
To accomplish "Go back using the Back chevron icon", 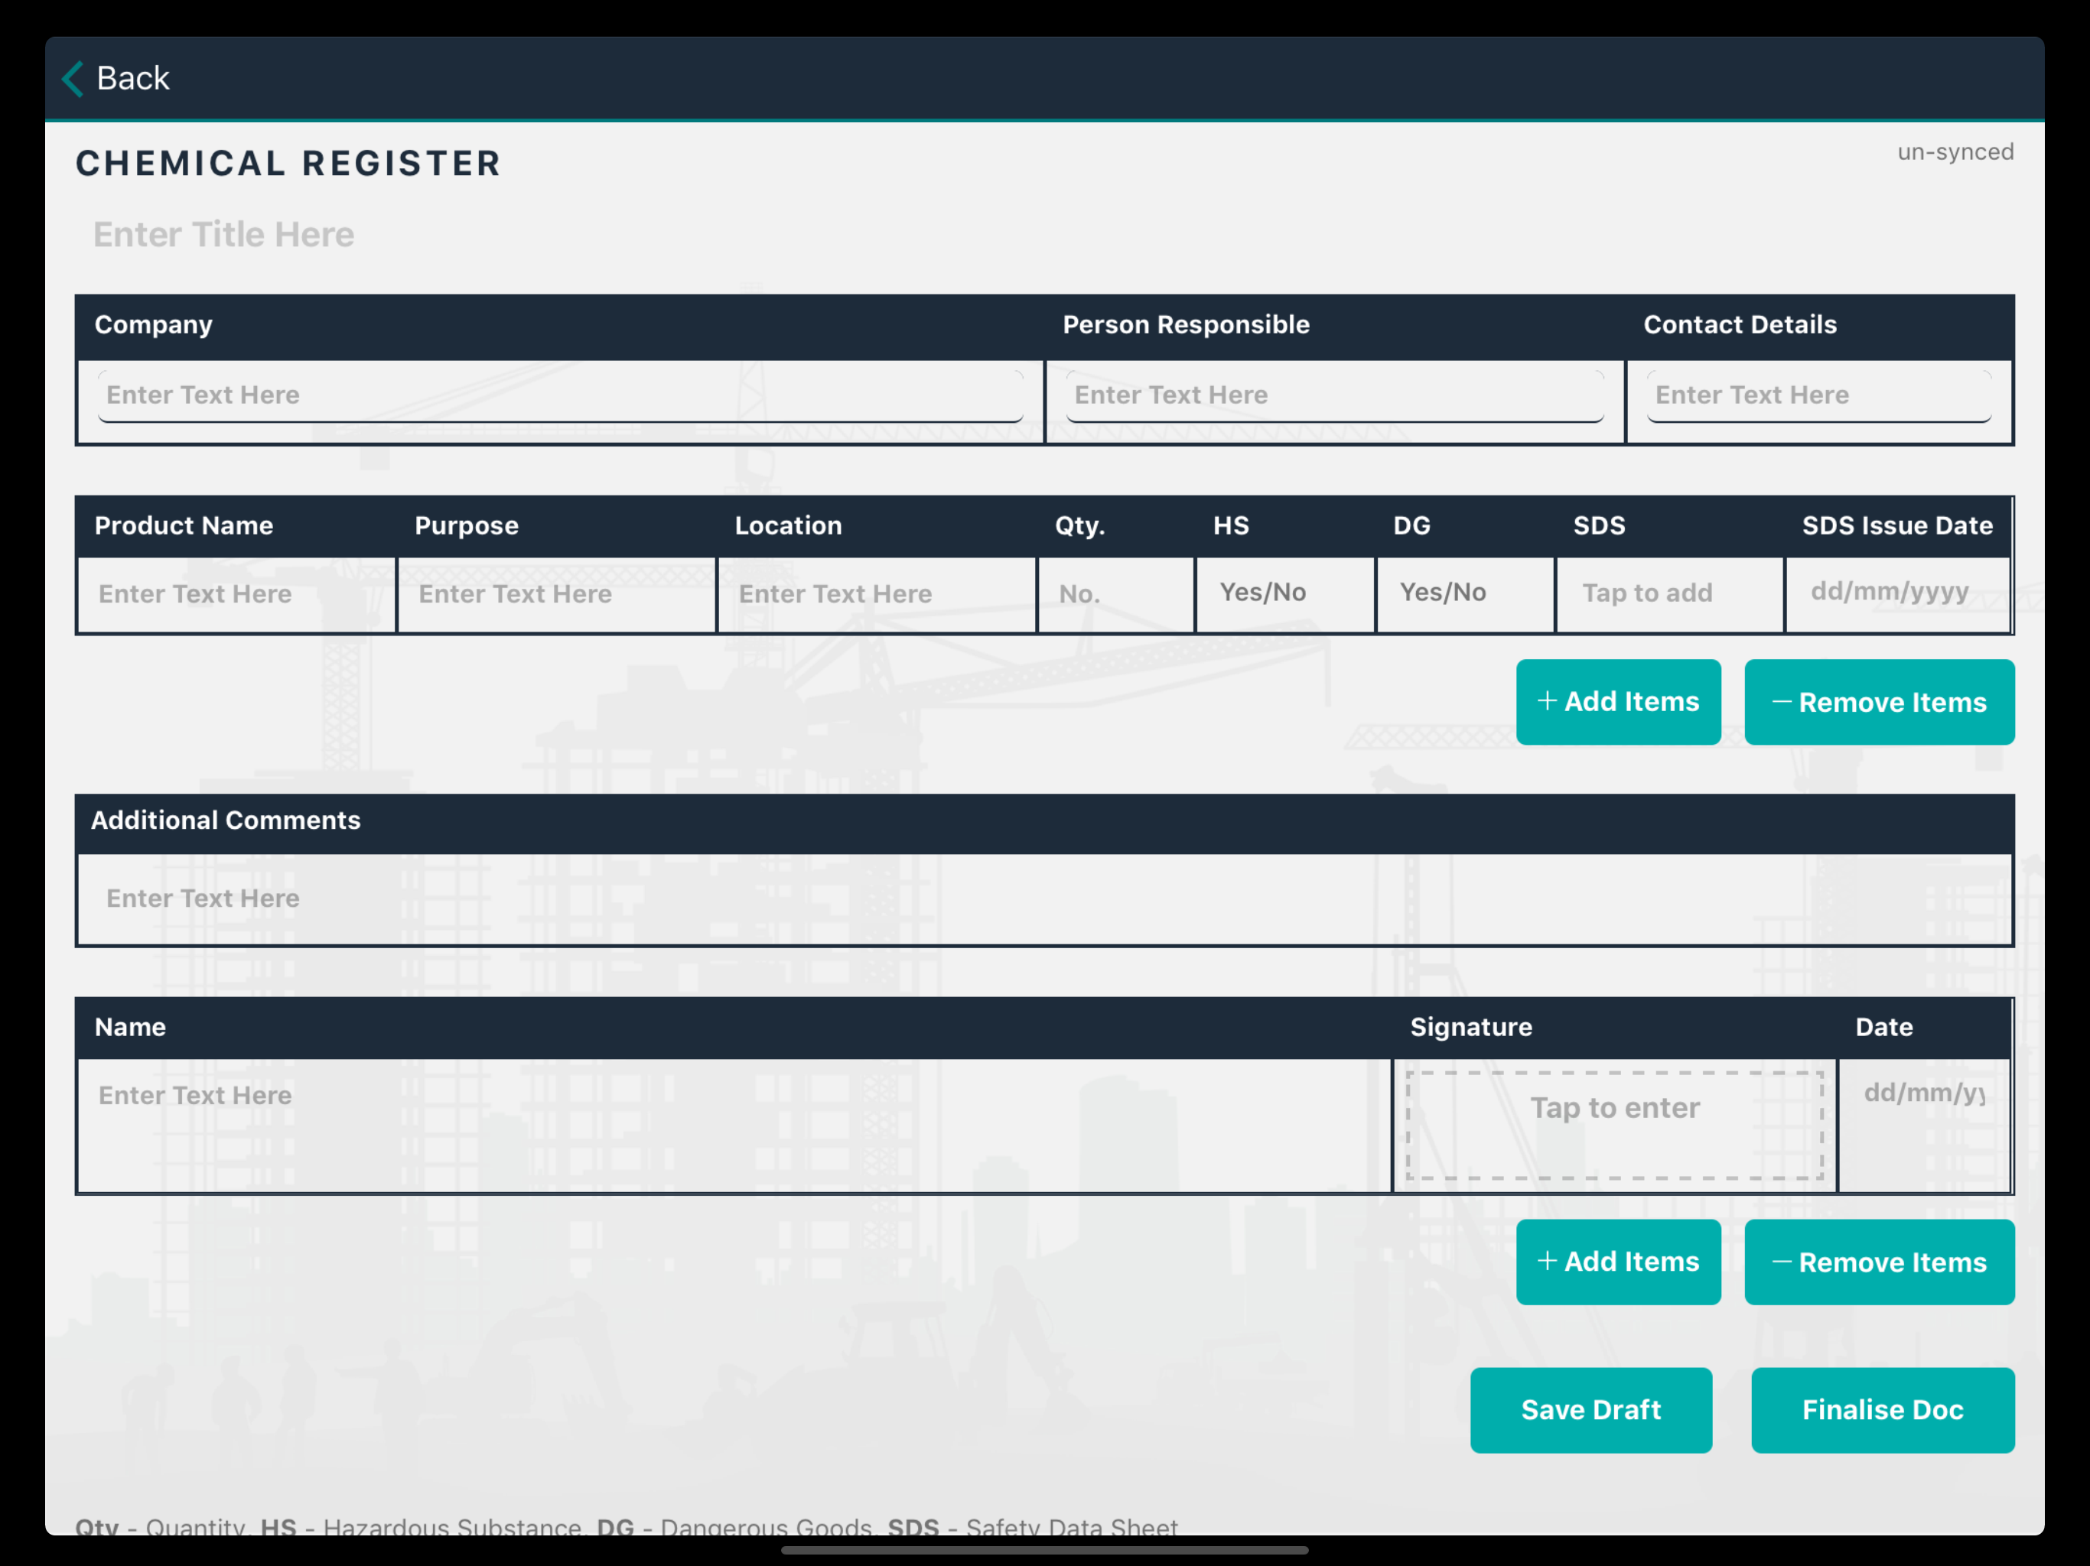I will click(73, 79).
